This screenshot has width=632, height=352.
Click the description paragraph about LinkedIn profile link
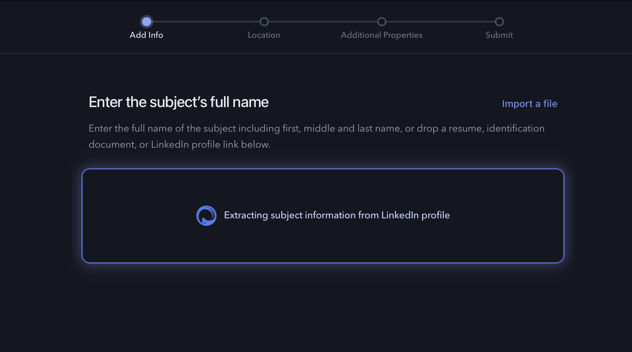[316, 136]
